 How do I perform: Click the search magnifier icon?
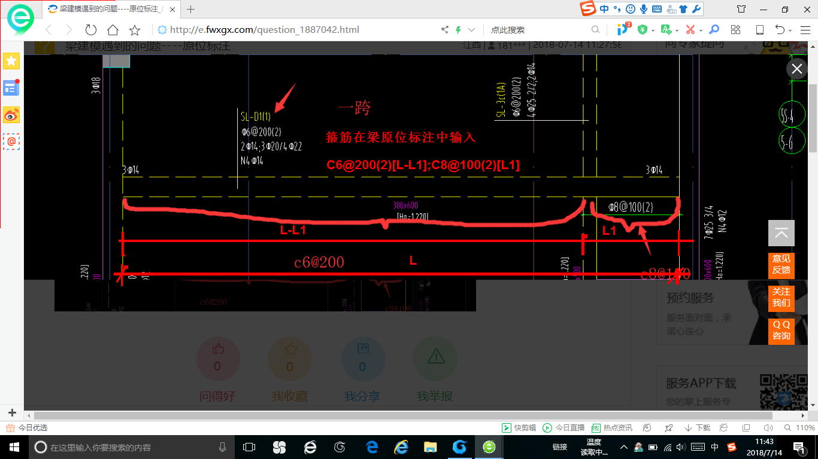click(x=595, y=30)
